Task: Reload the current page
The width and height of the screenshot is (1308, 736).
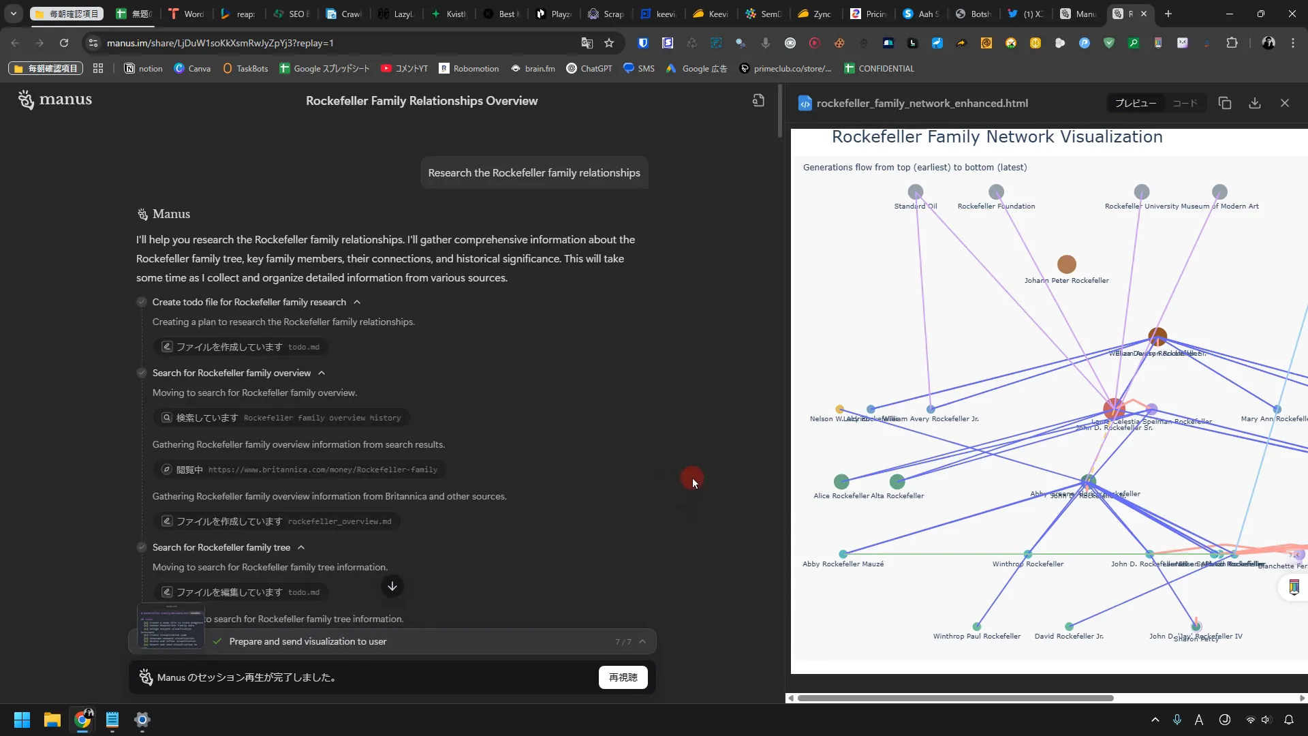Action: pyautogui.click(x=64, y=43)
